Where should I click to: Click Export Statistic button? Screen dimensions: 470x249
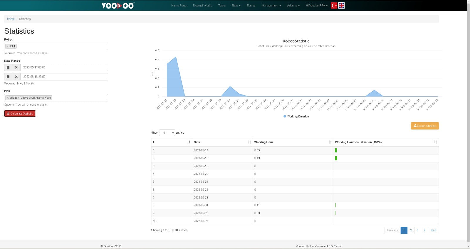425,126
